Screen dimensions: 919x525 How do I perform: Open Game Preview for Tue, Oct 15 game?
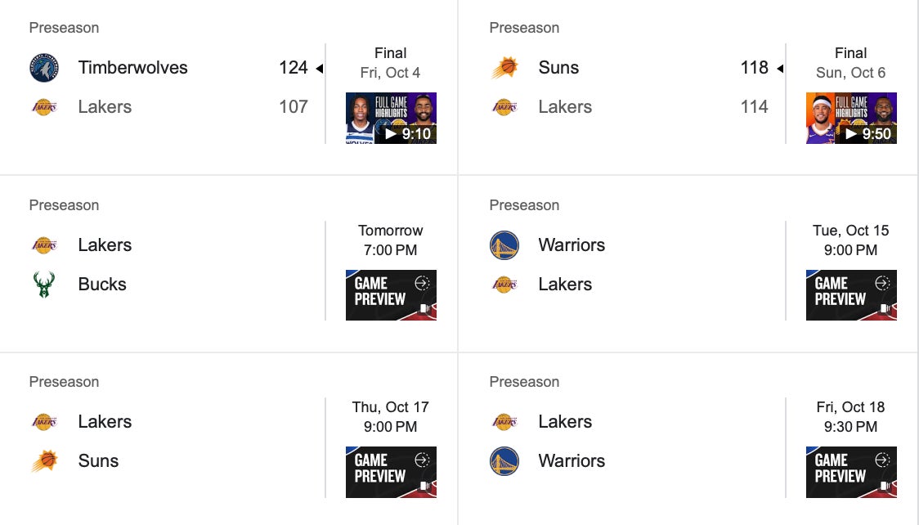851,295
